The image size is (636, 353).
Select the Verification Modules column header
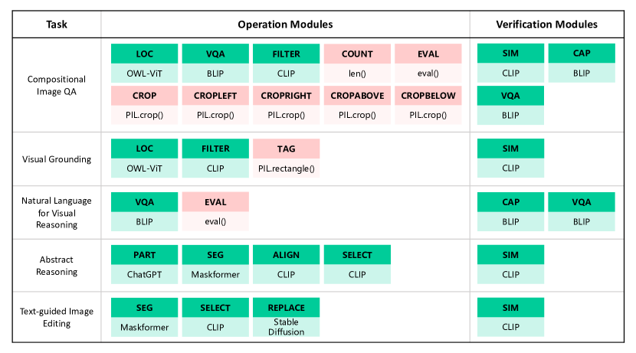(x=546, y=25)
